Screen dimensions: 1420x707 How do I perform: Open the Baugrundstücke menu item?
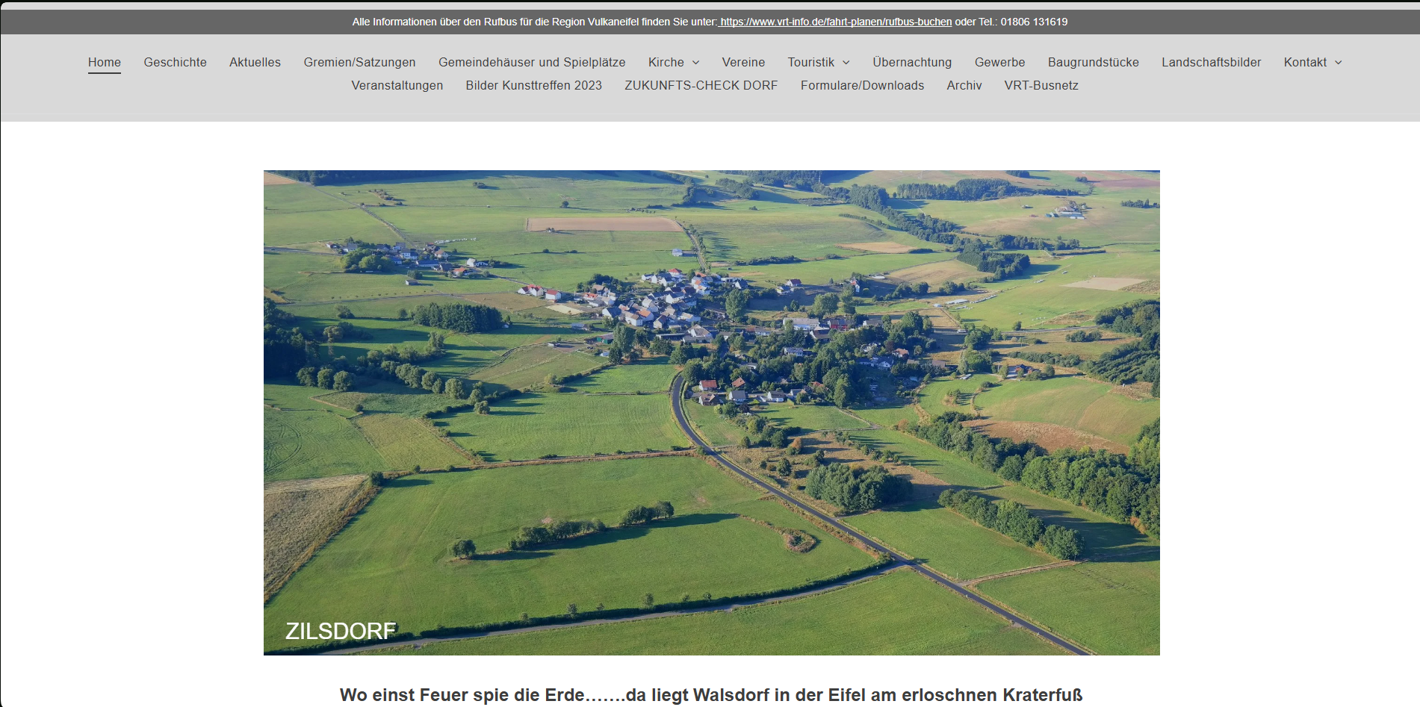(1093, 63)
